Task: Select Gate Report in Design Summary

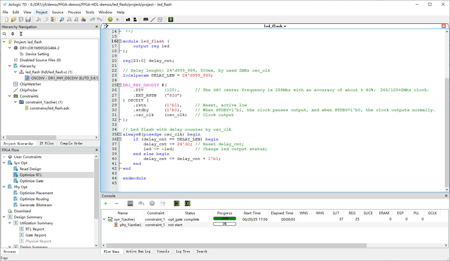Action: [36, 235]
